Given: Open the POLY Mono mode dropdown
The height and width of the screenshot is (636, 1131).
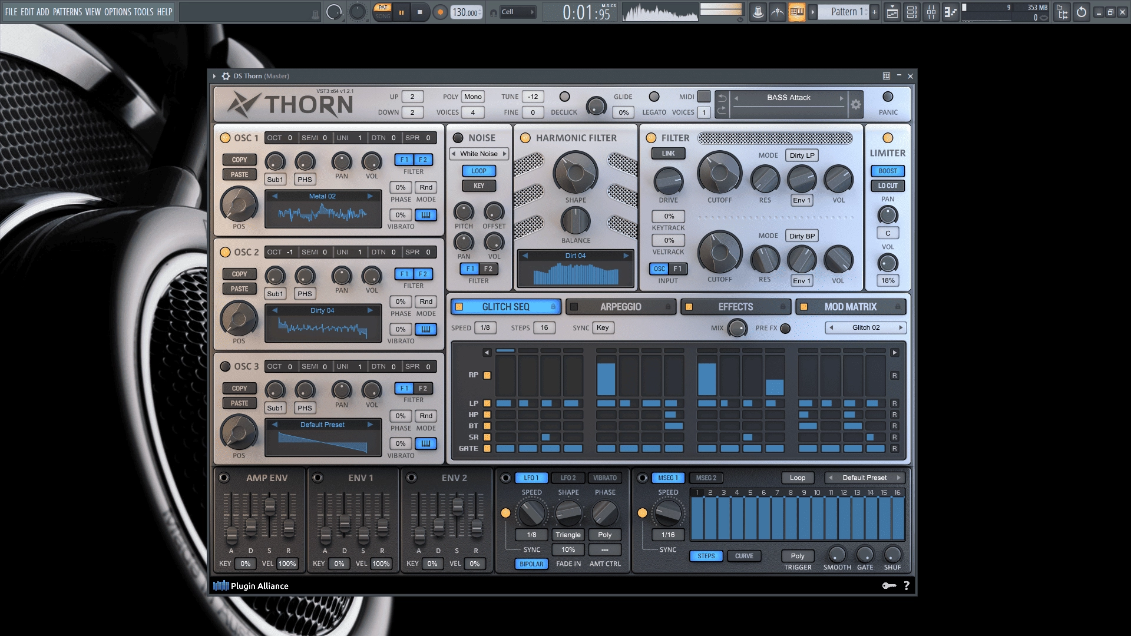Looking at the screenshot, I should 472,97.
